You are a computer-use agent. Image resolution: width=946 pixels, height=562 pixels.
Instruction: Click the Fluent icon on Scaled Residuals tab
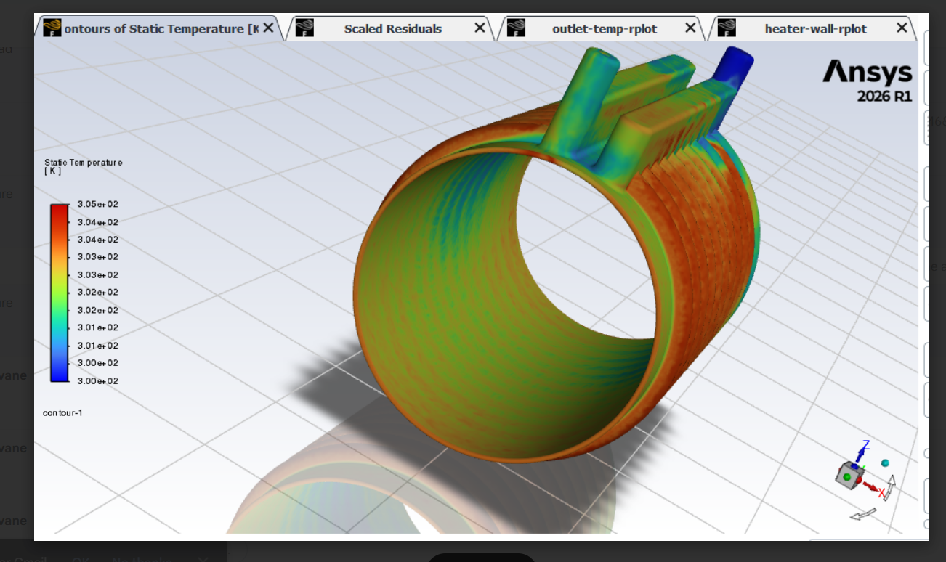point(305,28)
